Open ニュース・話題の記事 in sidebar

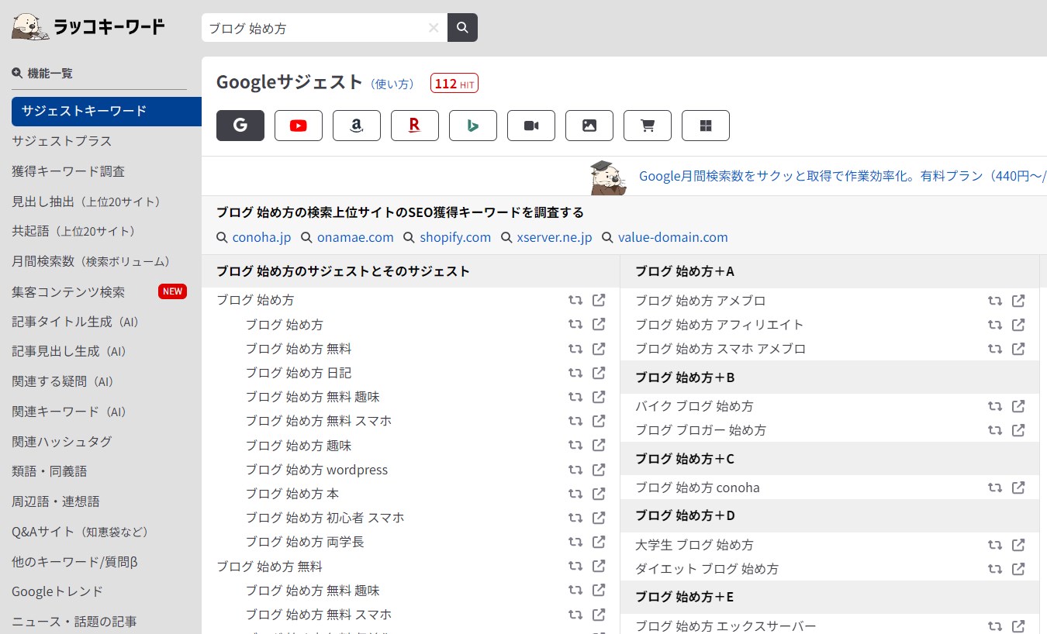coord(74,622)
